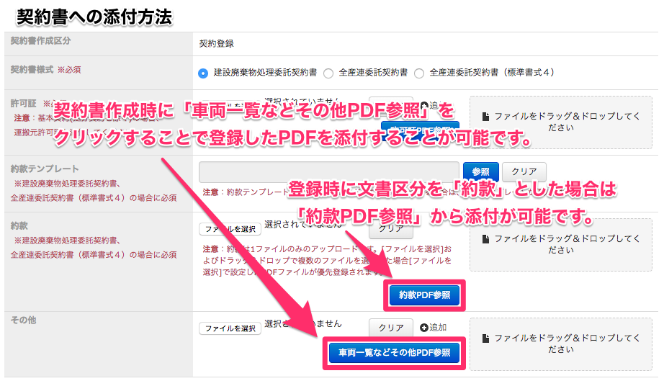Click the file icon in その他 drop zone
The width and height of the screenshot is (664, 381).
coord(487,337)
